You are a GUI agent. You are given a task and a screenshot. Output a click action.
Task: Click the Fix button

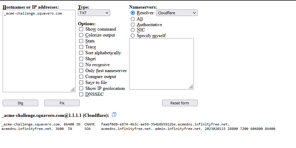coord(62,103)
